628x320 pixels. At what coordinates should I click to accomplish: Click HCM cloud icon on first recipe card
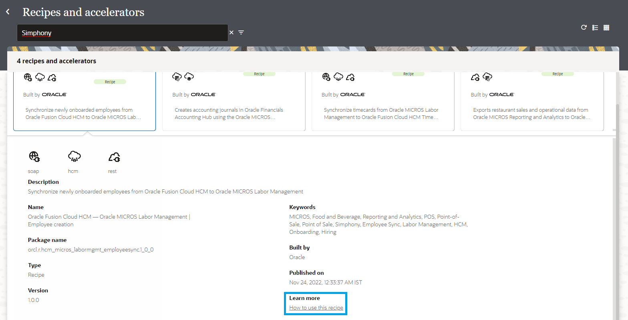point(40,77)
